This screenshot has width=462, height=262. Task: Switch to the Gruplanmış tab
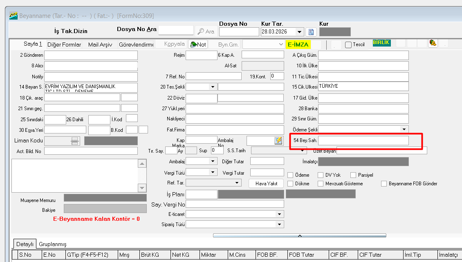click(x=52, y=244)
